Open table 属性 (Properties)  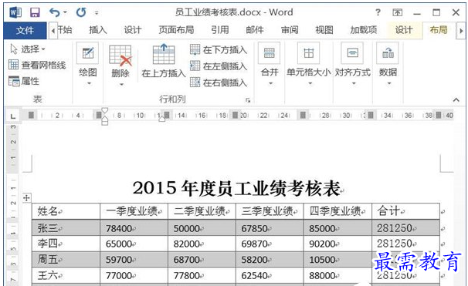click(x=24, y=81)
